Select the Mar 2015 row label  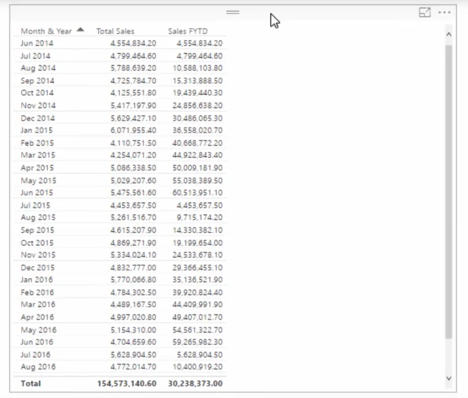[37, 155]
